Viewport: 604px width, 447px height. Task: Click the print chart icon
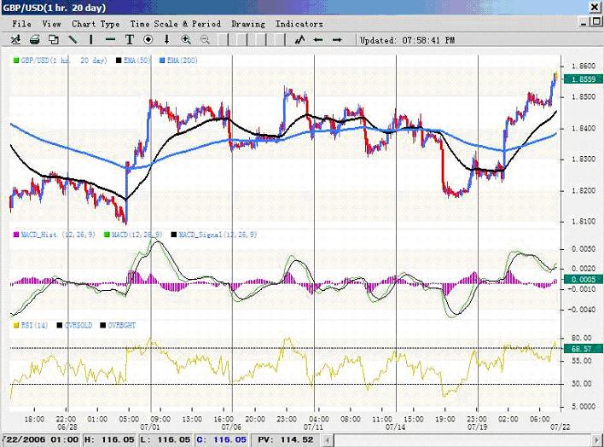[35, 40]
